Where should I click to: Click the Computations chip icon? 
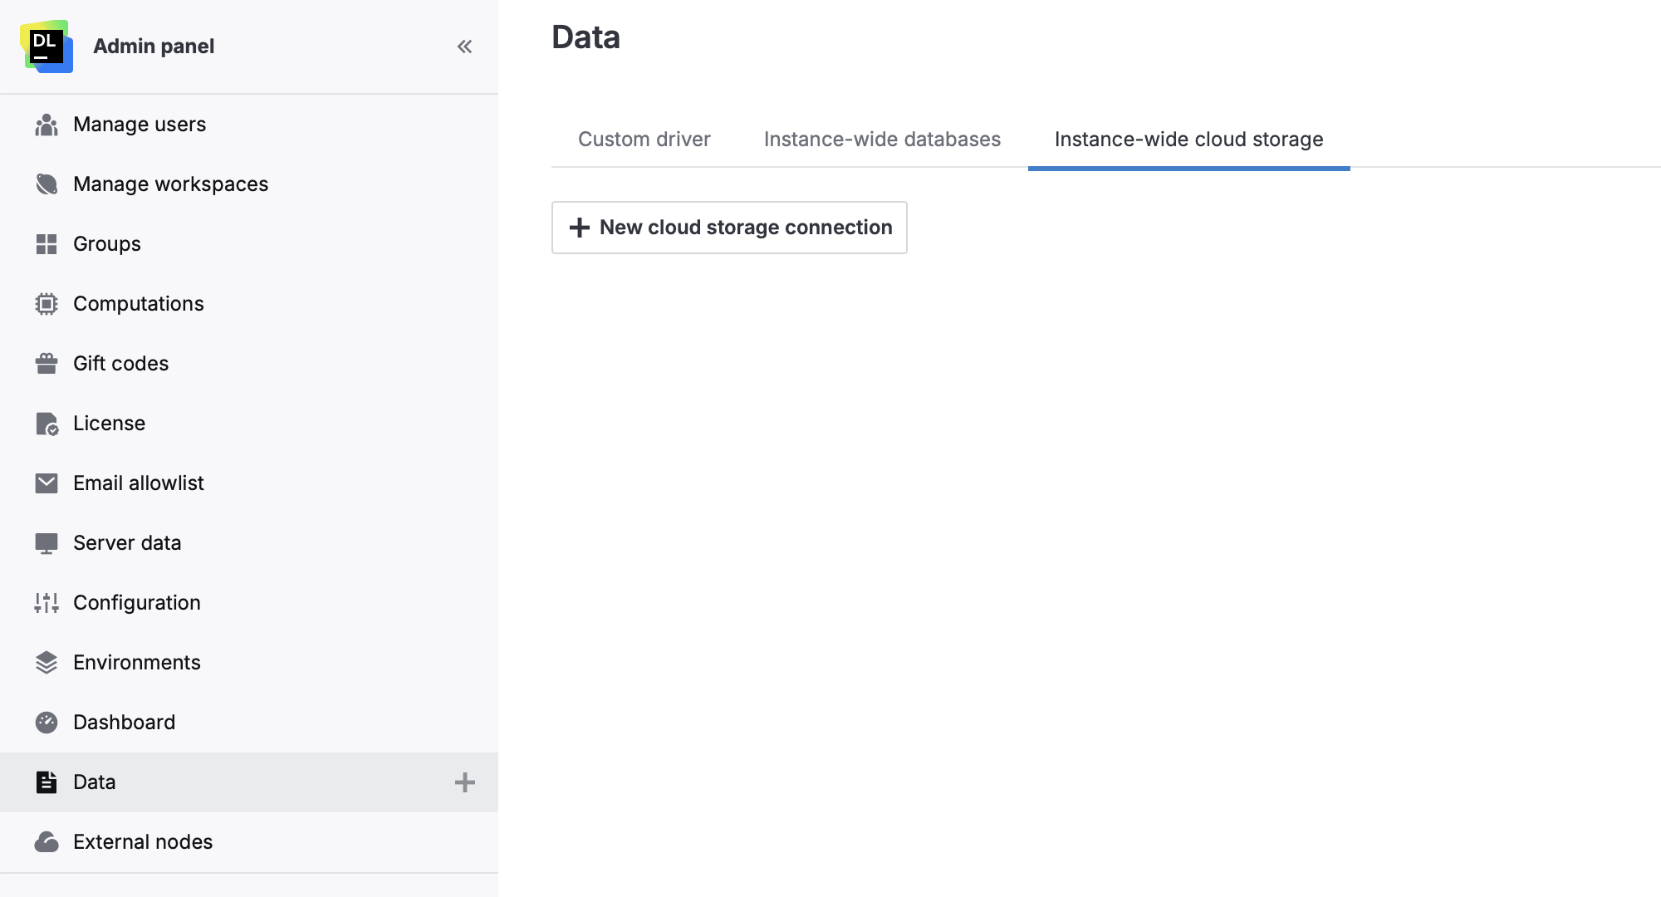(47, 304)
